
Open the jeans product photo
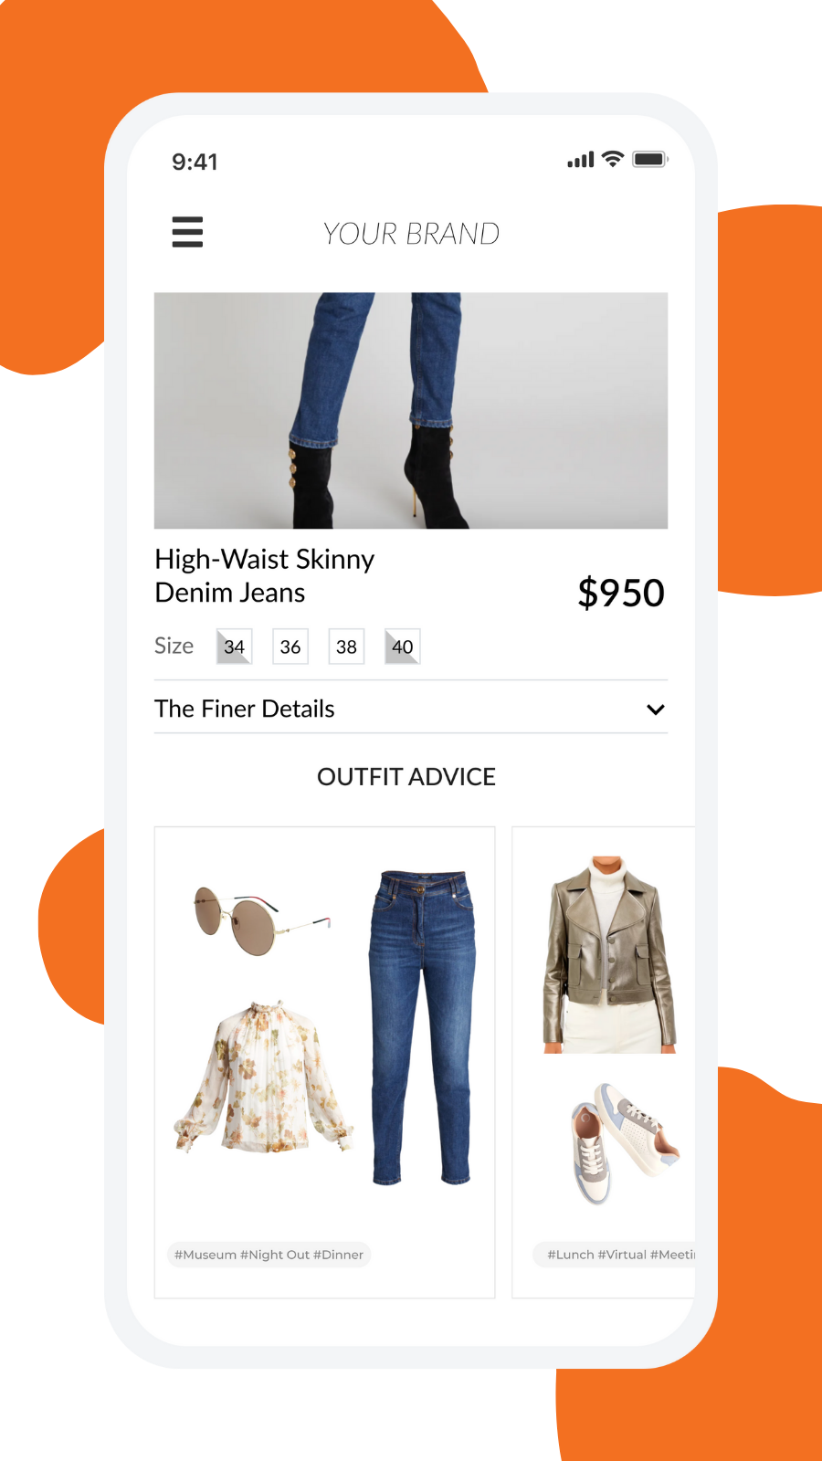[411, 410]
